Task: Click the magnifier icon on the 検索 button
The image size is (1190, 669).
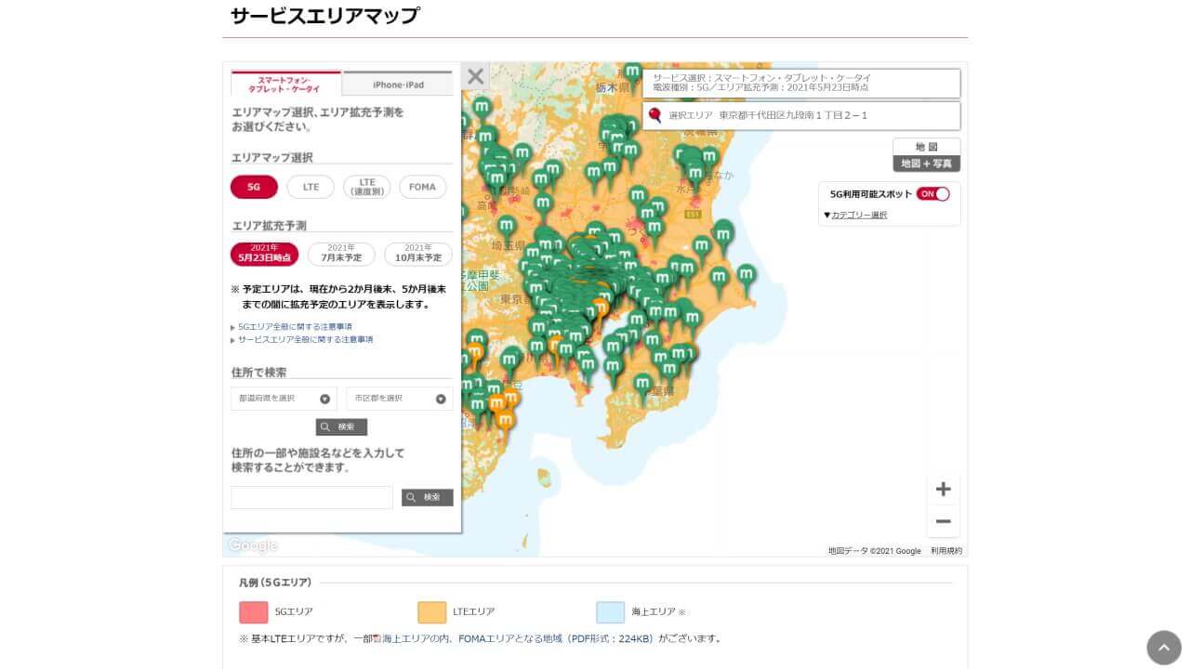Action: (x=327, y=426)
